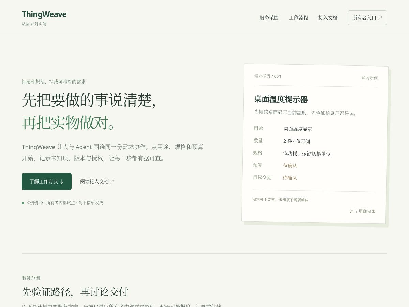Click the 低功耗，按键切换单位 value
409x307 pixels.
pyautogui.click(x=307, y=153)
